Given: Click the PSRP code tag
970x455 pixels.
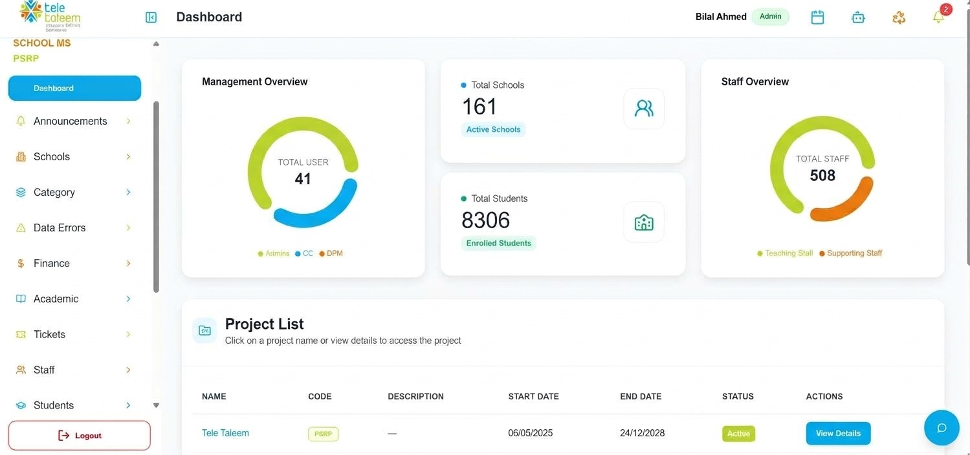Looking at the screenshot, I should point(323,434).
